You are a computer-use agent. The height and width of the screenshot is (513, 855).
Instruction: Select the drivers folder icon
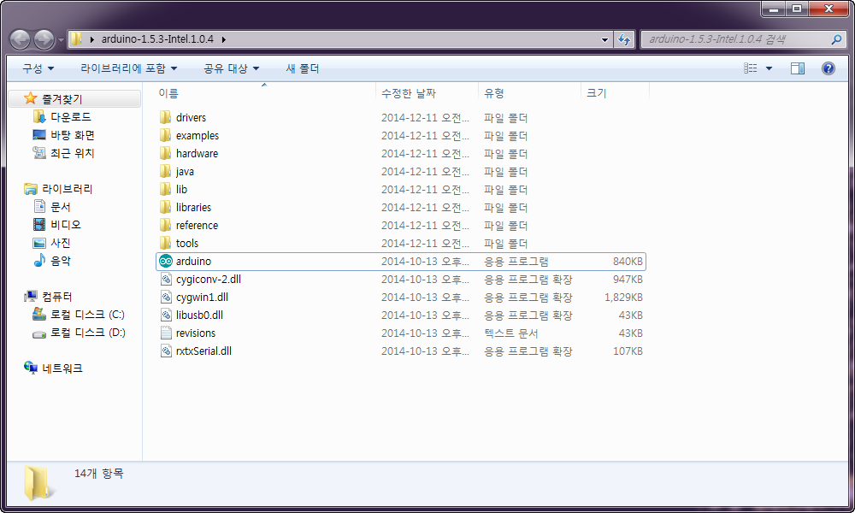(166, 118)
